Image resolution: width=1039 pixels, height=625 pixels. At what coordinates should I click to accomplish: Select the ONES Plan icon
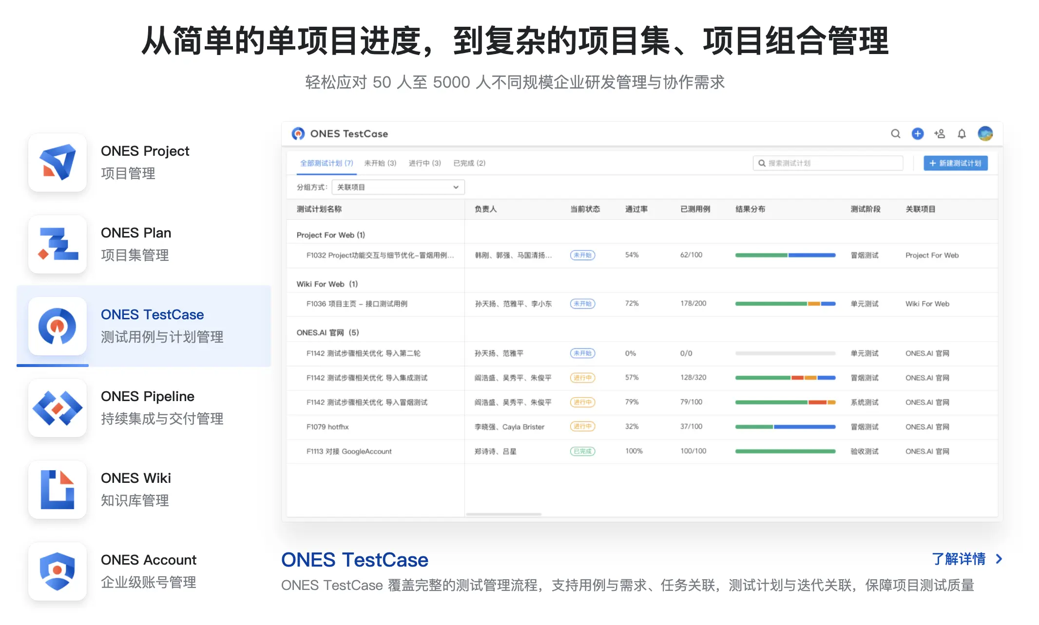coord(58,244)
